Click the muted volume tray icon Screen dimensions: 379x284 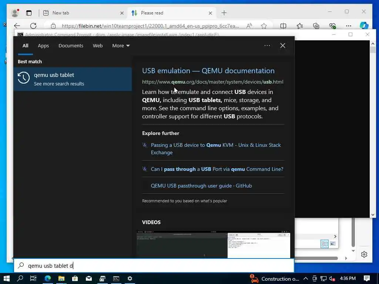pyautogui.click(x=332, y=279)
